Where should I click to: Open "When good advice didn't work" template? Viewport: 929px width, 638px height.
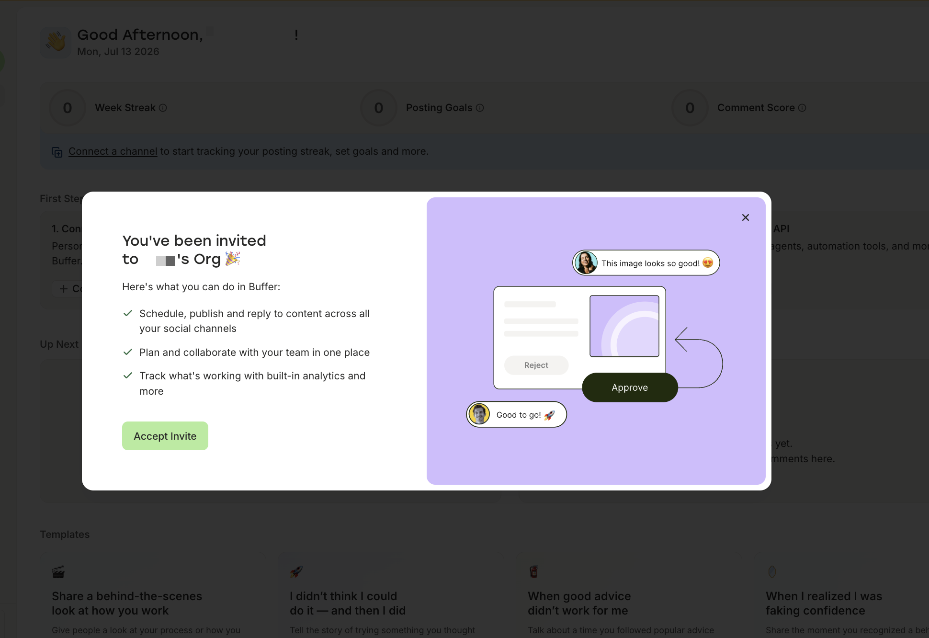click(x=629, y=595)
